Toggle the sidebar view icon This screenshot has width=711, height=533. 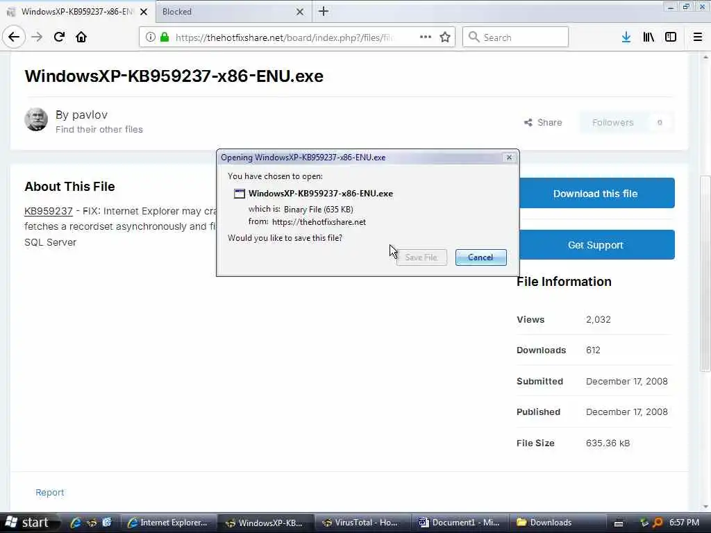pos(671,37)
